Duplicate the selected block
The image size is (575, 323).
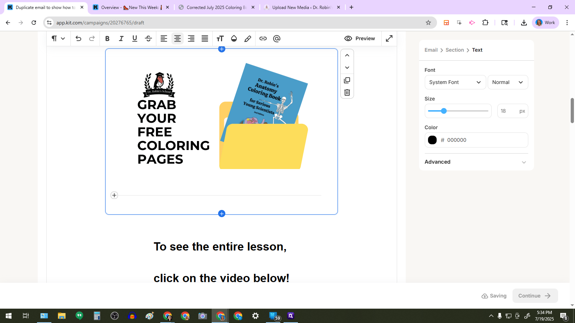347,80
